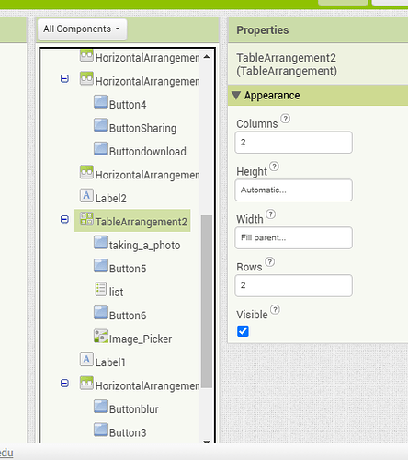
Task: Collapse the Appearance properties section
Action: click(x=236, y=96)
